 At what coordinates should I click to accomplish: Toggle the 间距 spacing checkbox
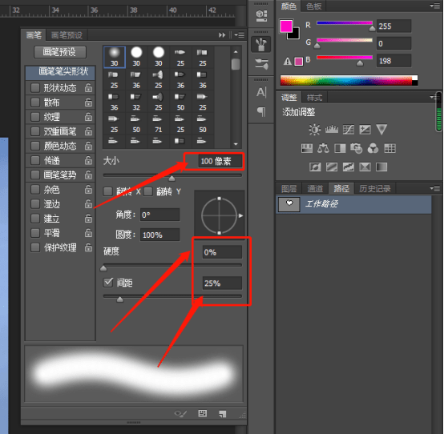108,283
